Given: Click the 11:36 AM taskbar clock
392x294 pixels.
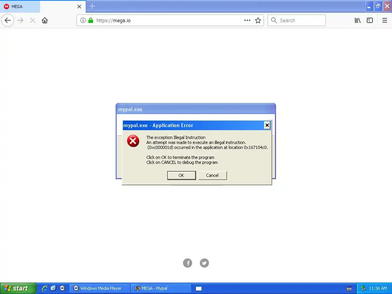Looking at the screenshot, I should tap(378, 288).
